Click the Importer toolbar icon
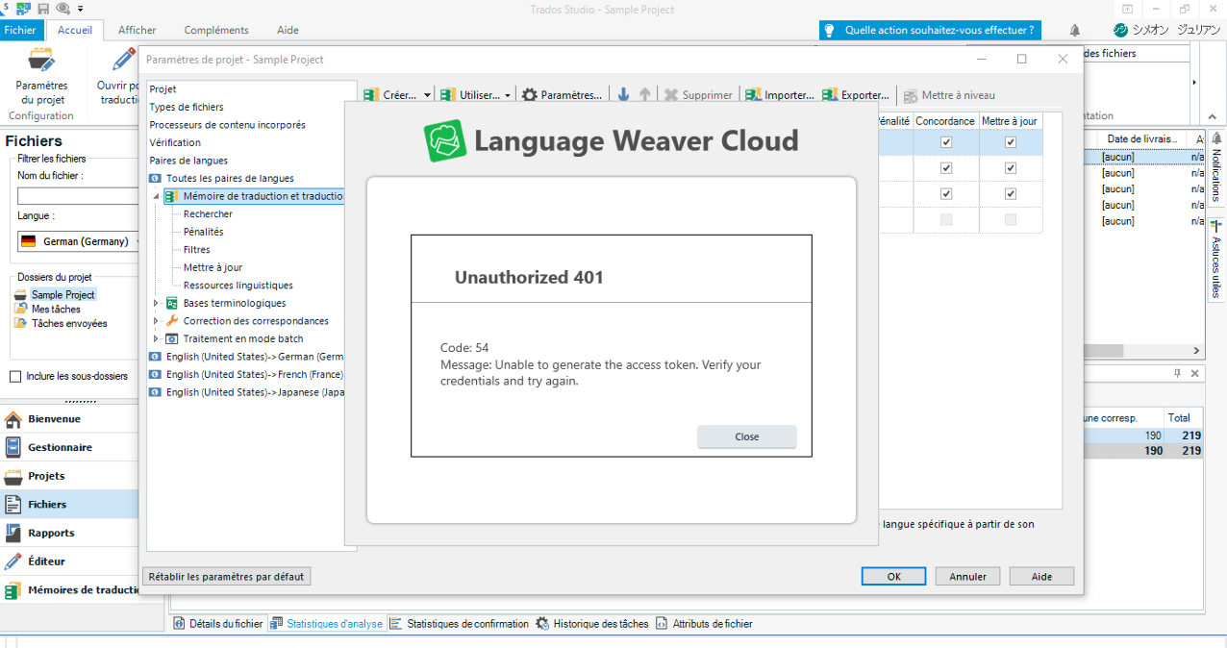1227x648 pixels. coord(779,94)
